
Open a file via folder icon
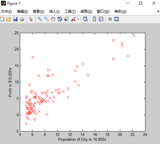tap(8, 19)
